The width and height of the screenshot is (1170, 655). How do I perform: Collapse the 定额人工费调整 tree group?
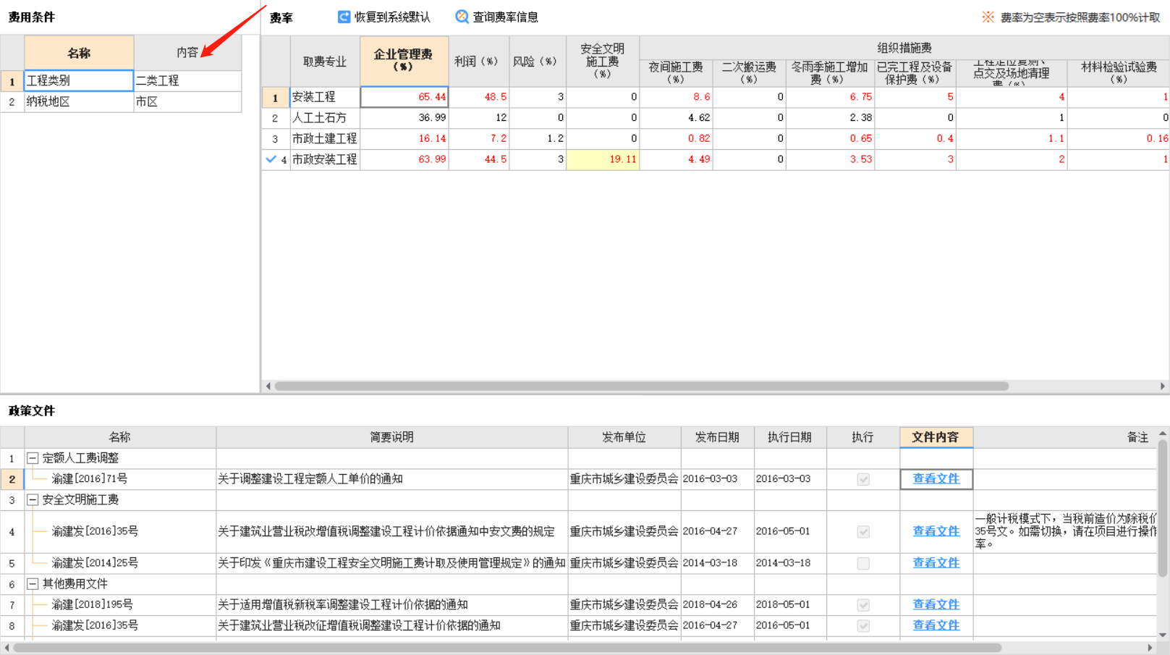click(33, 458)
